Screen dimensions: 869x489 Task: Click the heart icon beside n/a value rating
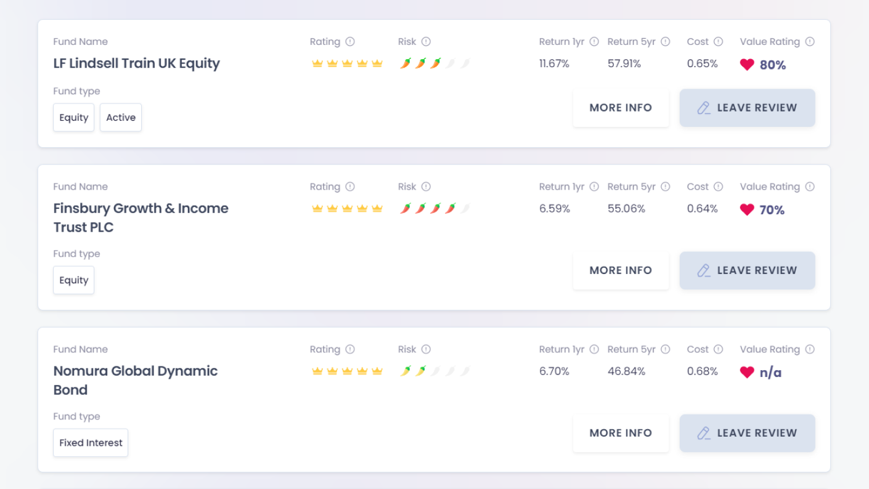tap(747, 373)
